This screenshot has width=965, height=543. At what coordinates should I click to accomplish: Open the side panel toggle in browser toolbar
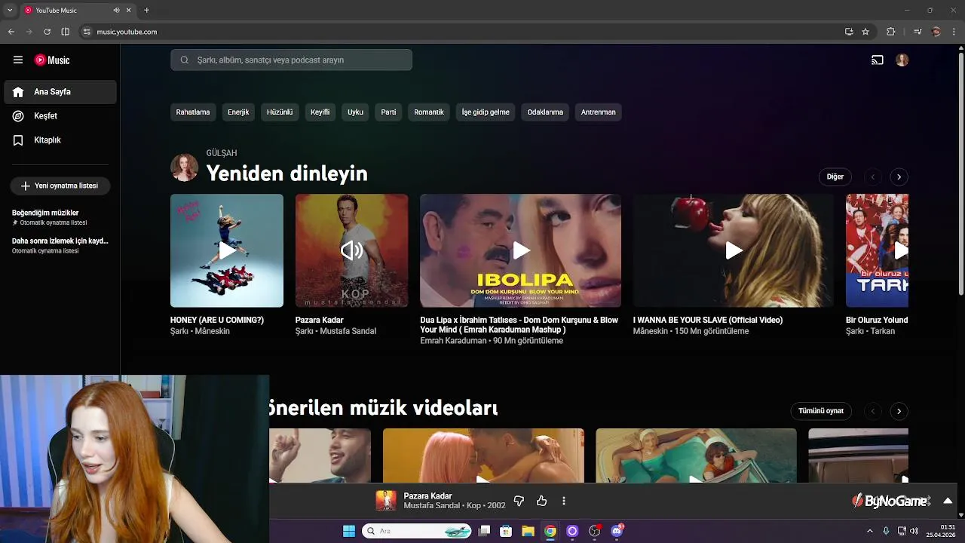[x=66, y=32]
